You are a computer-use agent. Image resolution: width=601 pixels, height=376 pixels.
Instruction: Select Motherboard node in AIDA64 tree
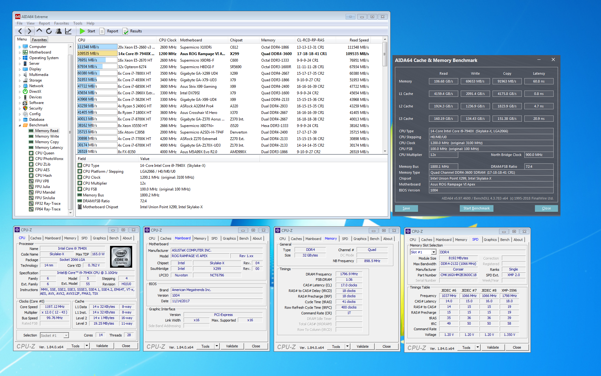pyautogui.click(x=40, y=52)
